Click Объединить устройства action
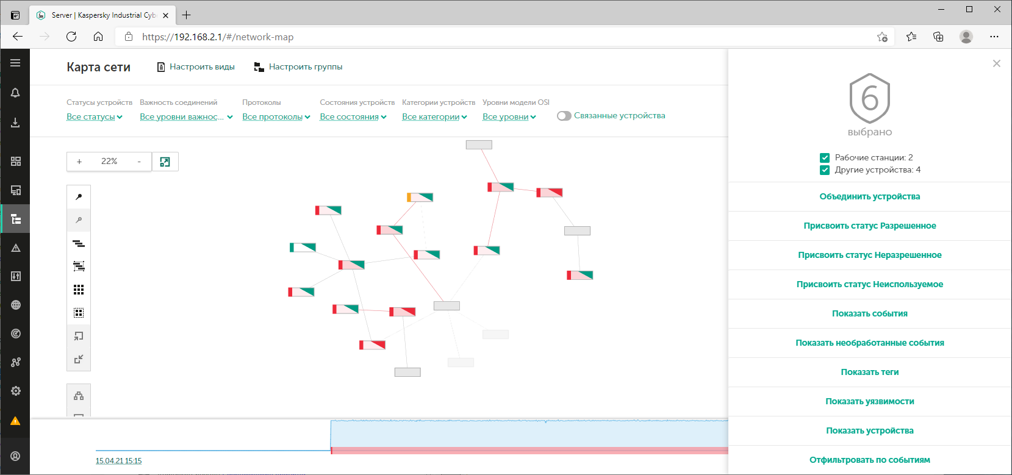Image resolution: width=1012 pixels, height=475 pixels. (x=870, y=196)
